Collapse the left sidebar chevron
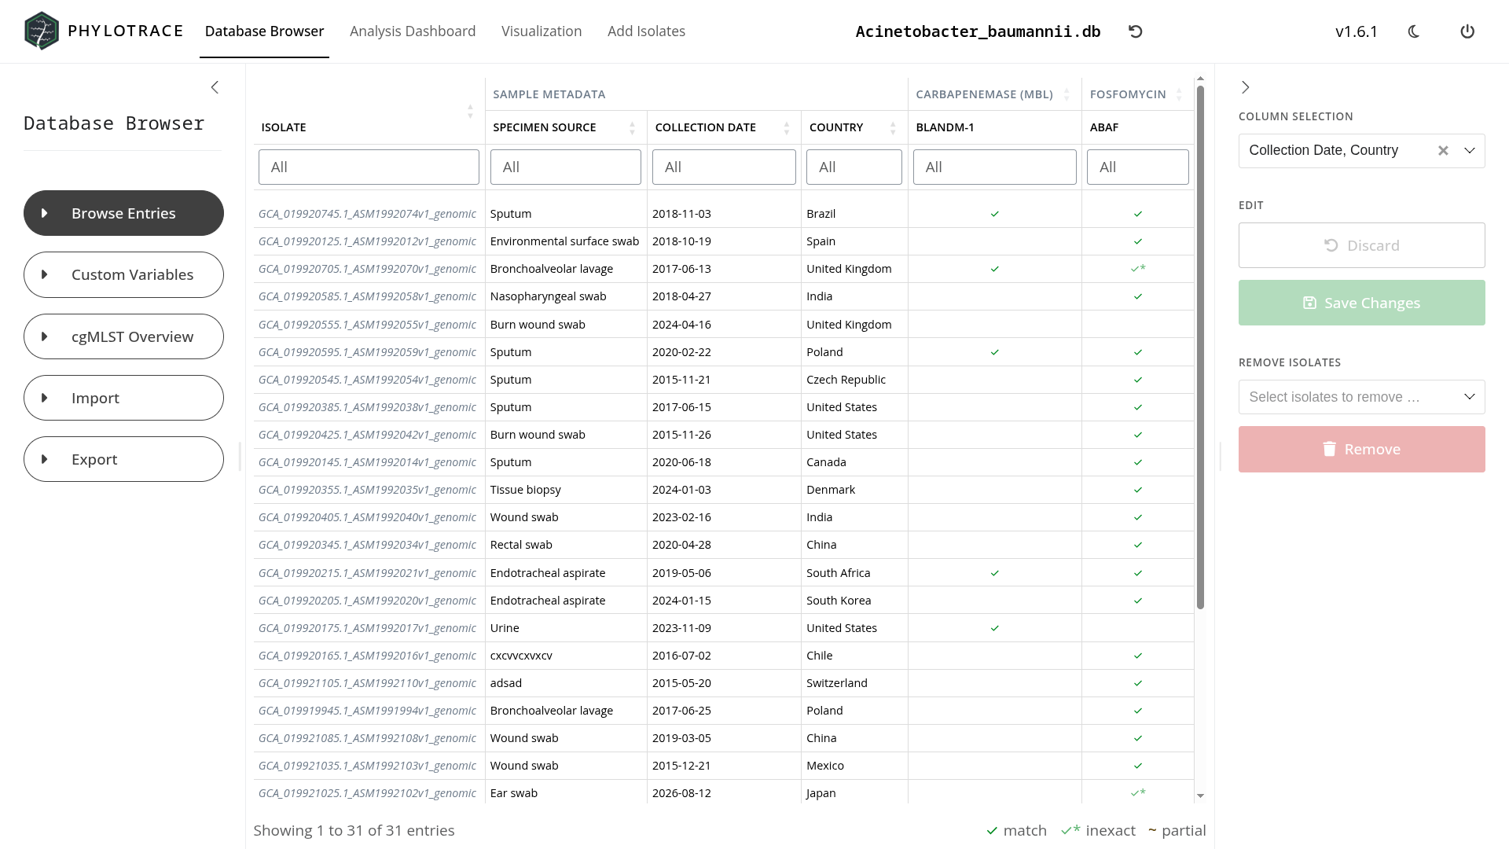Image resolution: width=1509 pixels, height=849 pixels. click(215, 87)
